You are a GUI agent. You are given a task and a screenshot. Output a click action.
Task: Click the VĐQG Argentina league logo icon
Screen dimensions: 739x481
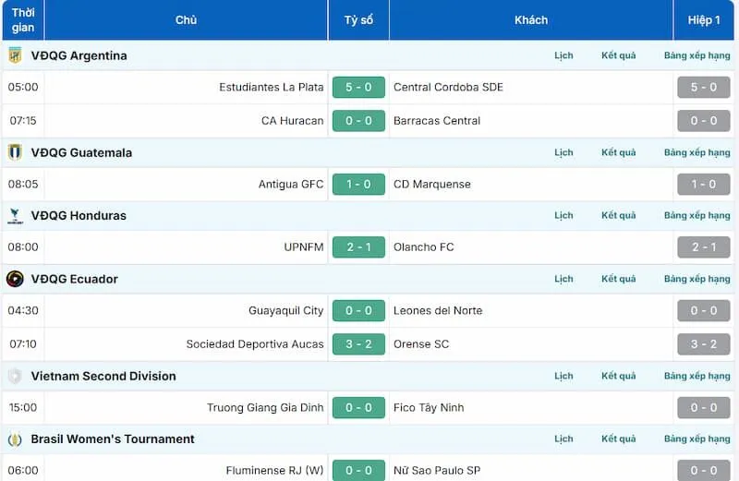point(15,55)
